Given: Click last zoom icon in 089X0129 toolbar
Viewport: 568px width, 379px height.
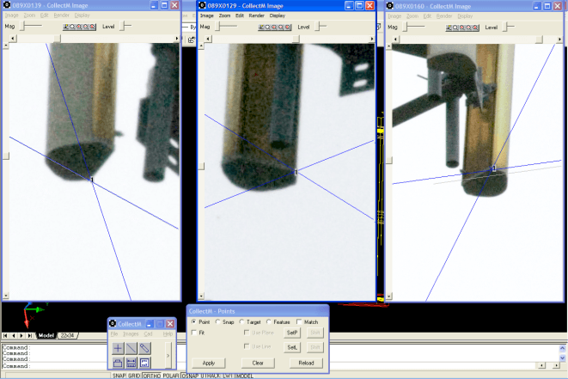Looking at the screenshot, I should pos(288,28).
